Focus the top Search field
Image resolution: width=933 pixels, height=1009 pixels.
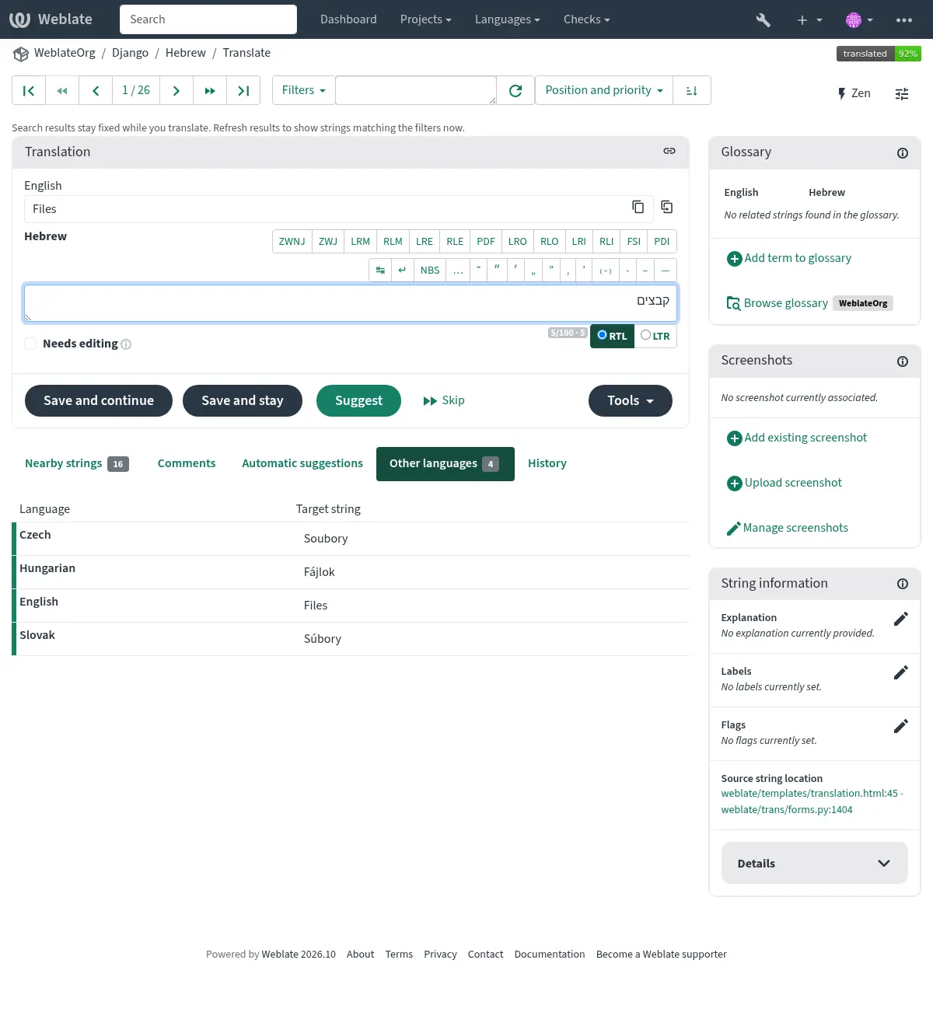(x=208, y=19)
